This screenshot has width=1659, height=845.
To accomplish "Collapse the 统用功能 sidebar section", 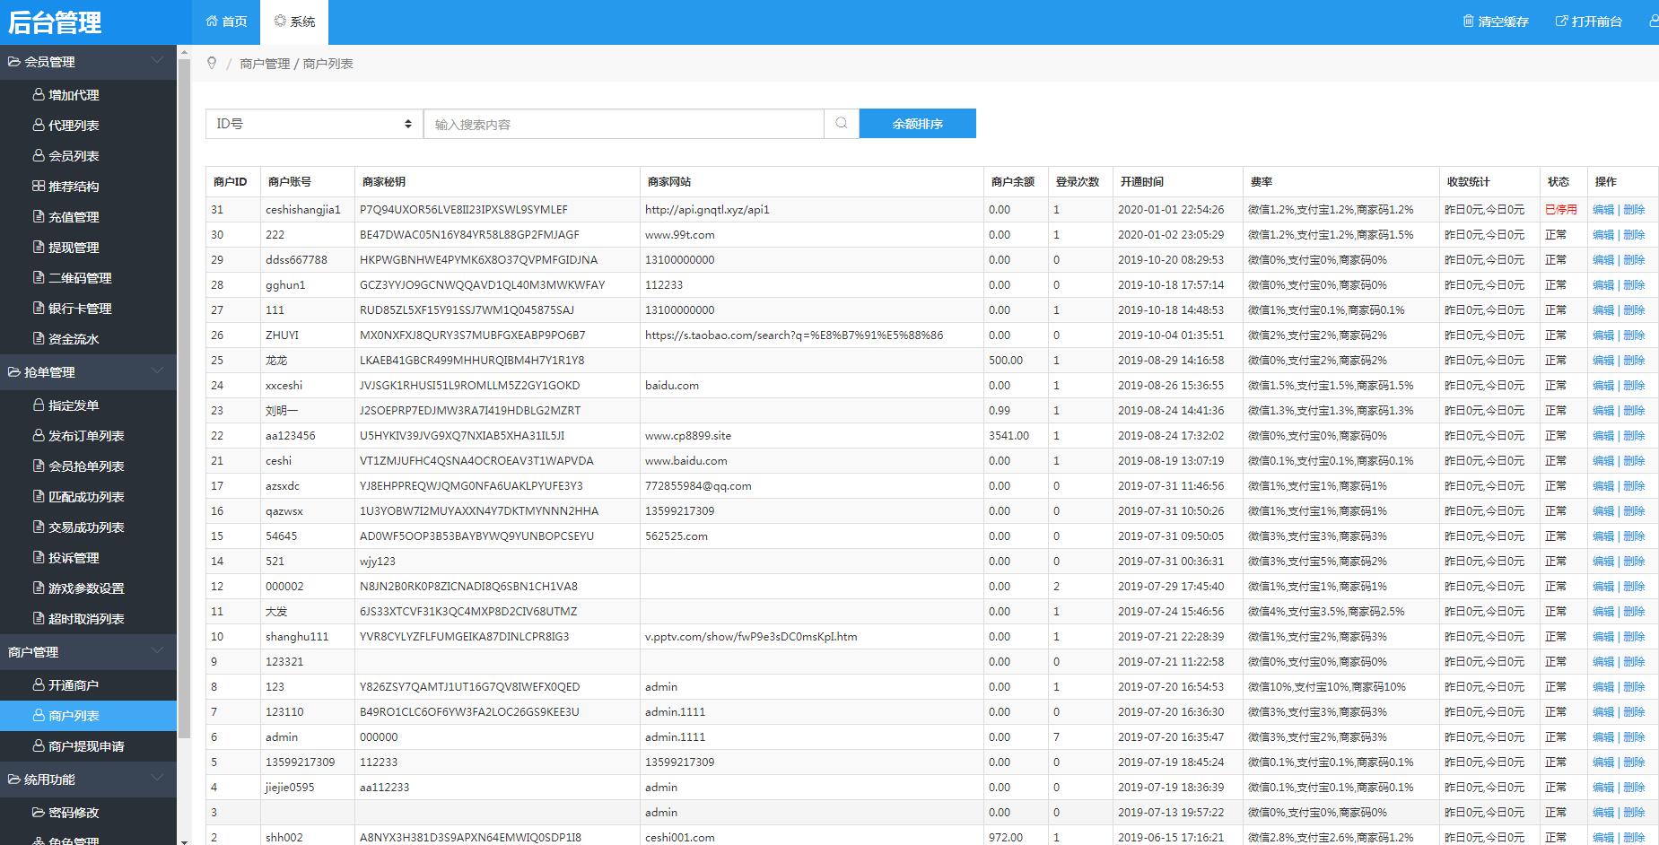I will coord(88,779).
